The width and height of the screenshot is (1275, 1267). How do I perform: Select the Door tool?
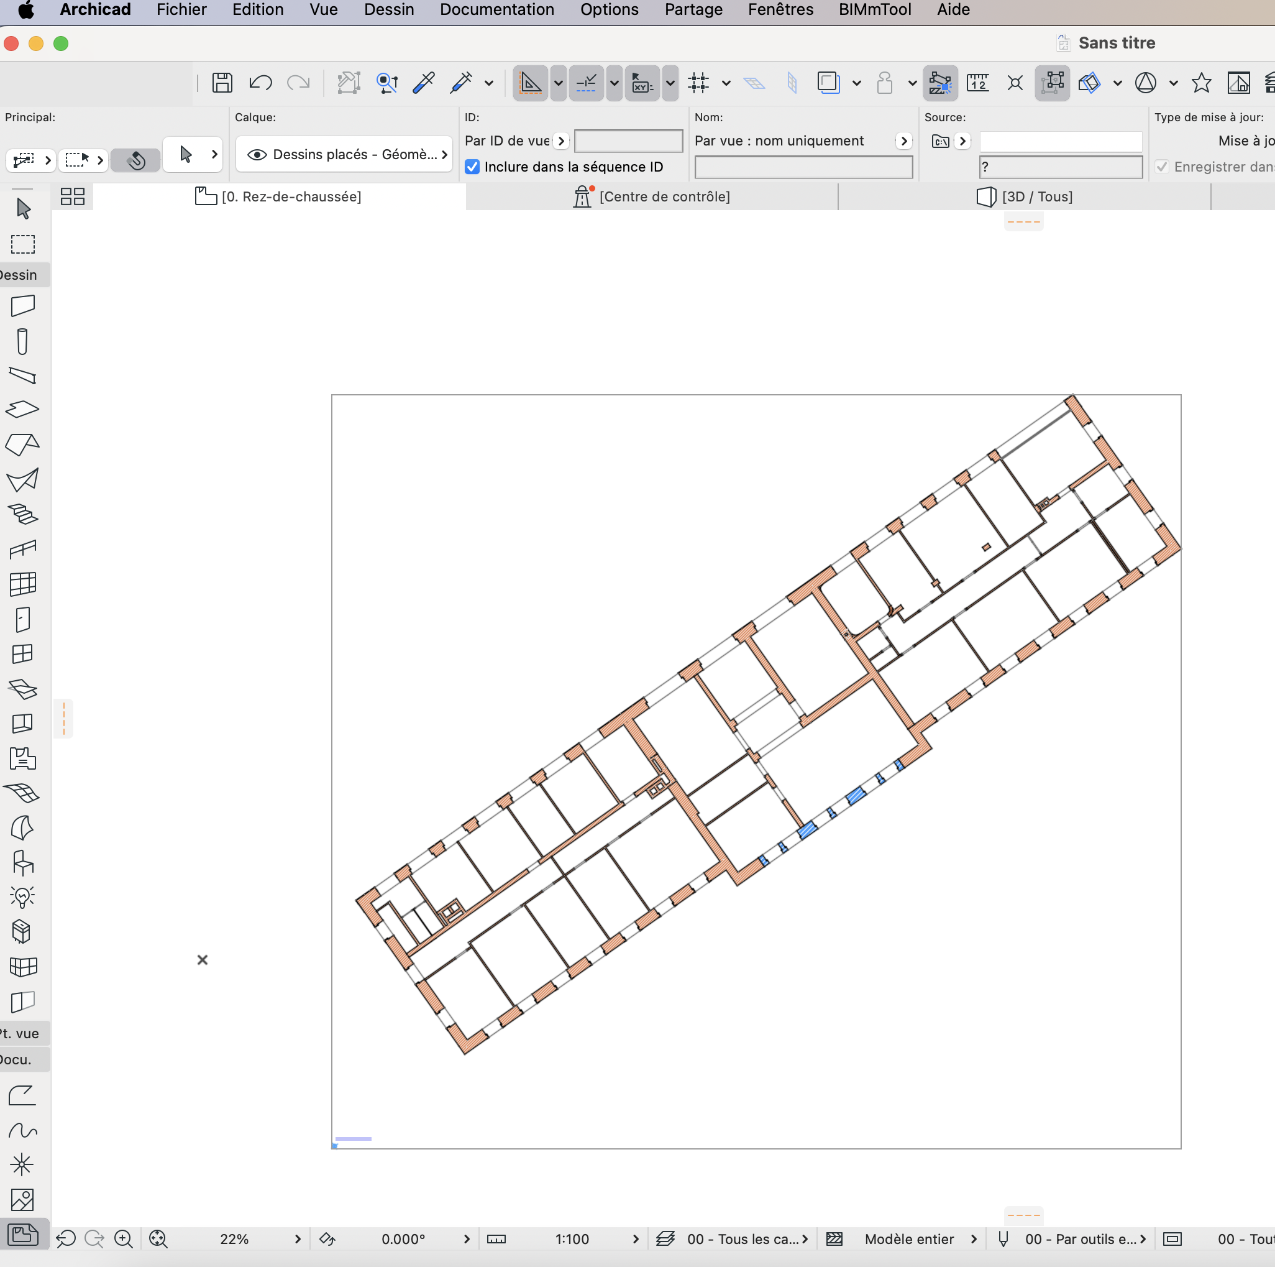(22, 619)
